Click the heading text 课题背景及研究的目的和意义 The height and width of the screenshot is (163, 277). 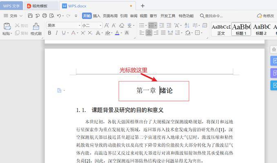128,110
